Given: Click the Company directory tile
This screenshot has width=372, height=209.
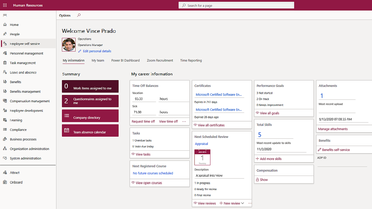Looking at the screenshot, I should pyautogui.click(x=90, y=116).
